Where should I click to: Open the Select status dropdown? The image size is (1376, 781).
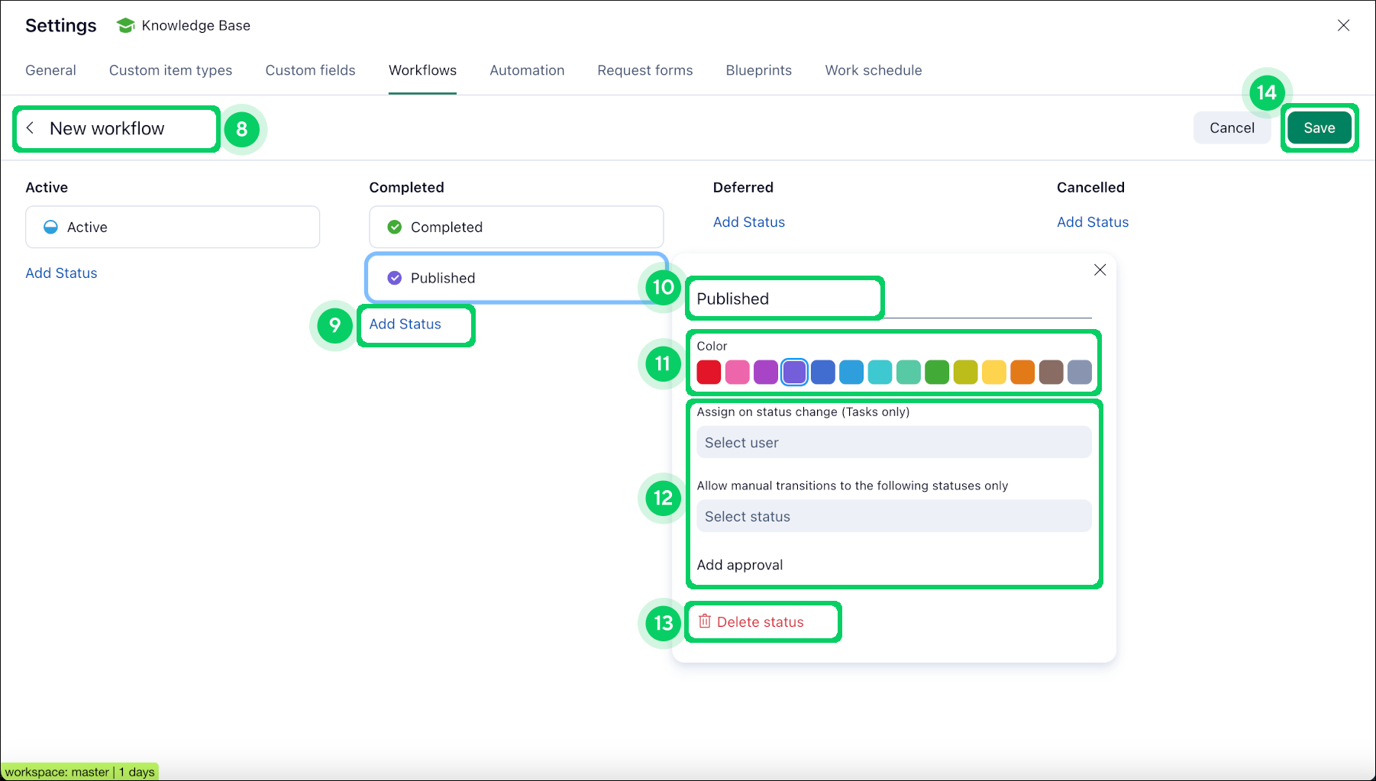coord(893,516)
